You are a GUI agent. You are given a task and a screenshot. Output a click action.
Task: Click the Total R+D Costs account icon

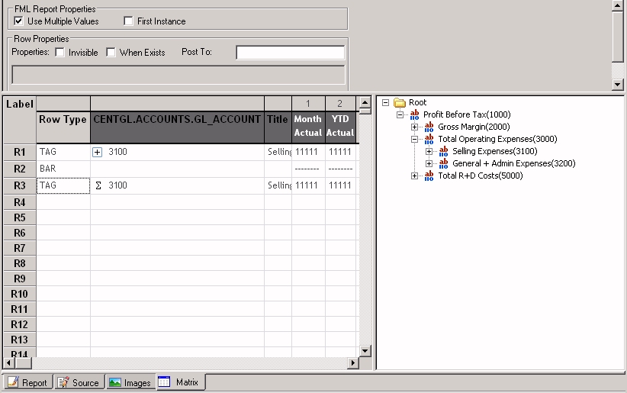[429, 176]
